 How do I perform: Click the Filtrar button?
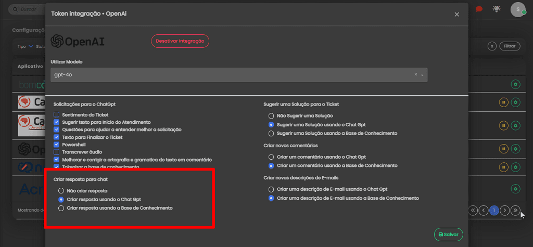click(x=510, y=46)
